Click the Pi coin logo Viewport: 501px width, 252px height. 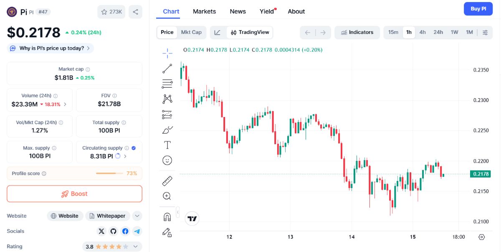pyautogui.click(x=12, y=12)
